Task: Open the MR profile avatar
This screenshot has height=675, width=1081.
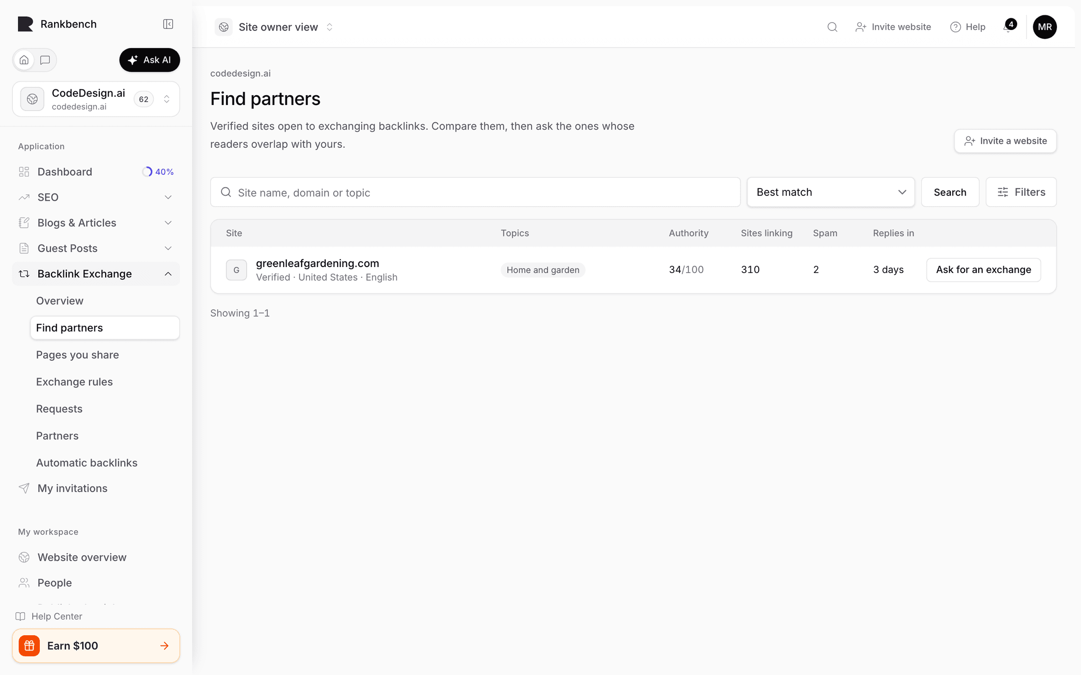Action: pos(1045,27)
